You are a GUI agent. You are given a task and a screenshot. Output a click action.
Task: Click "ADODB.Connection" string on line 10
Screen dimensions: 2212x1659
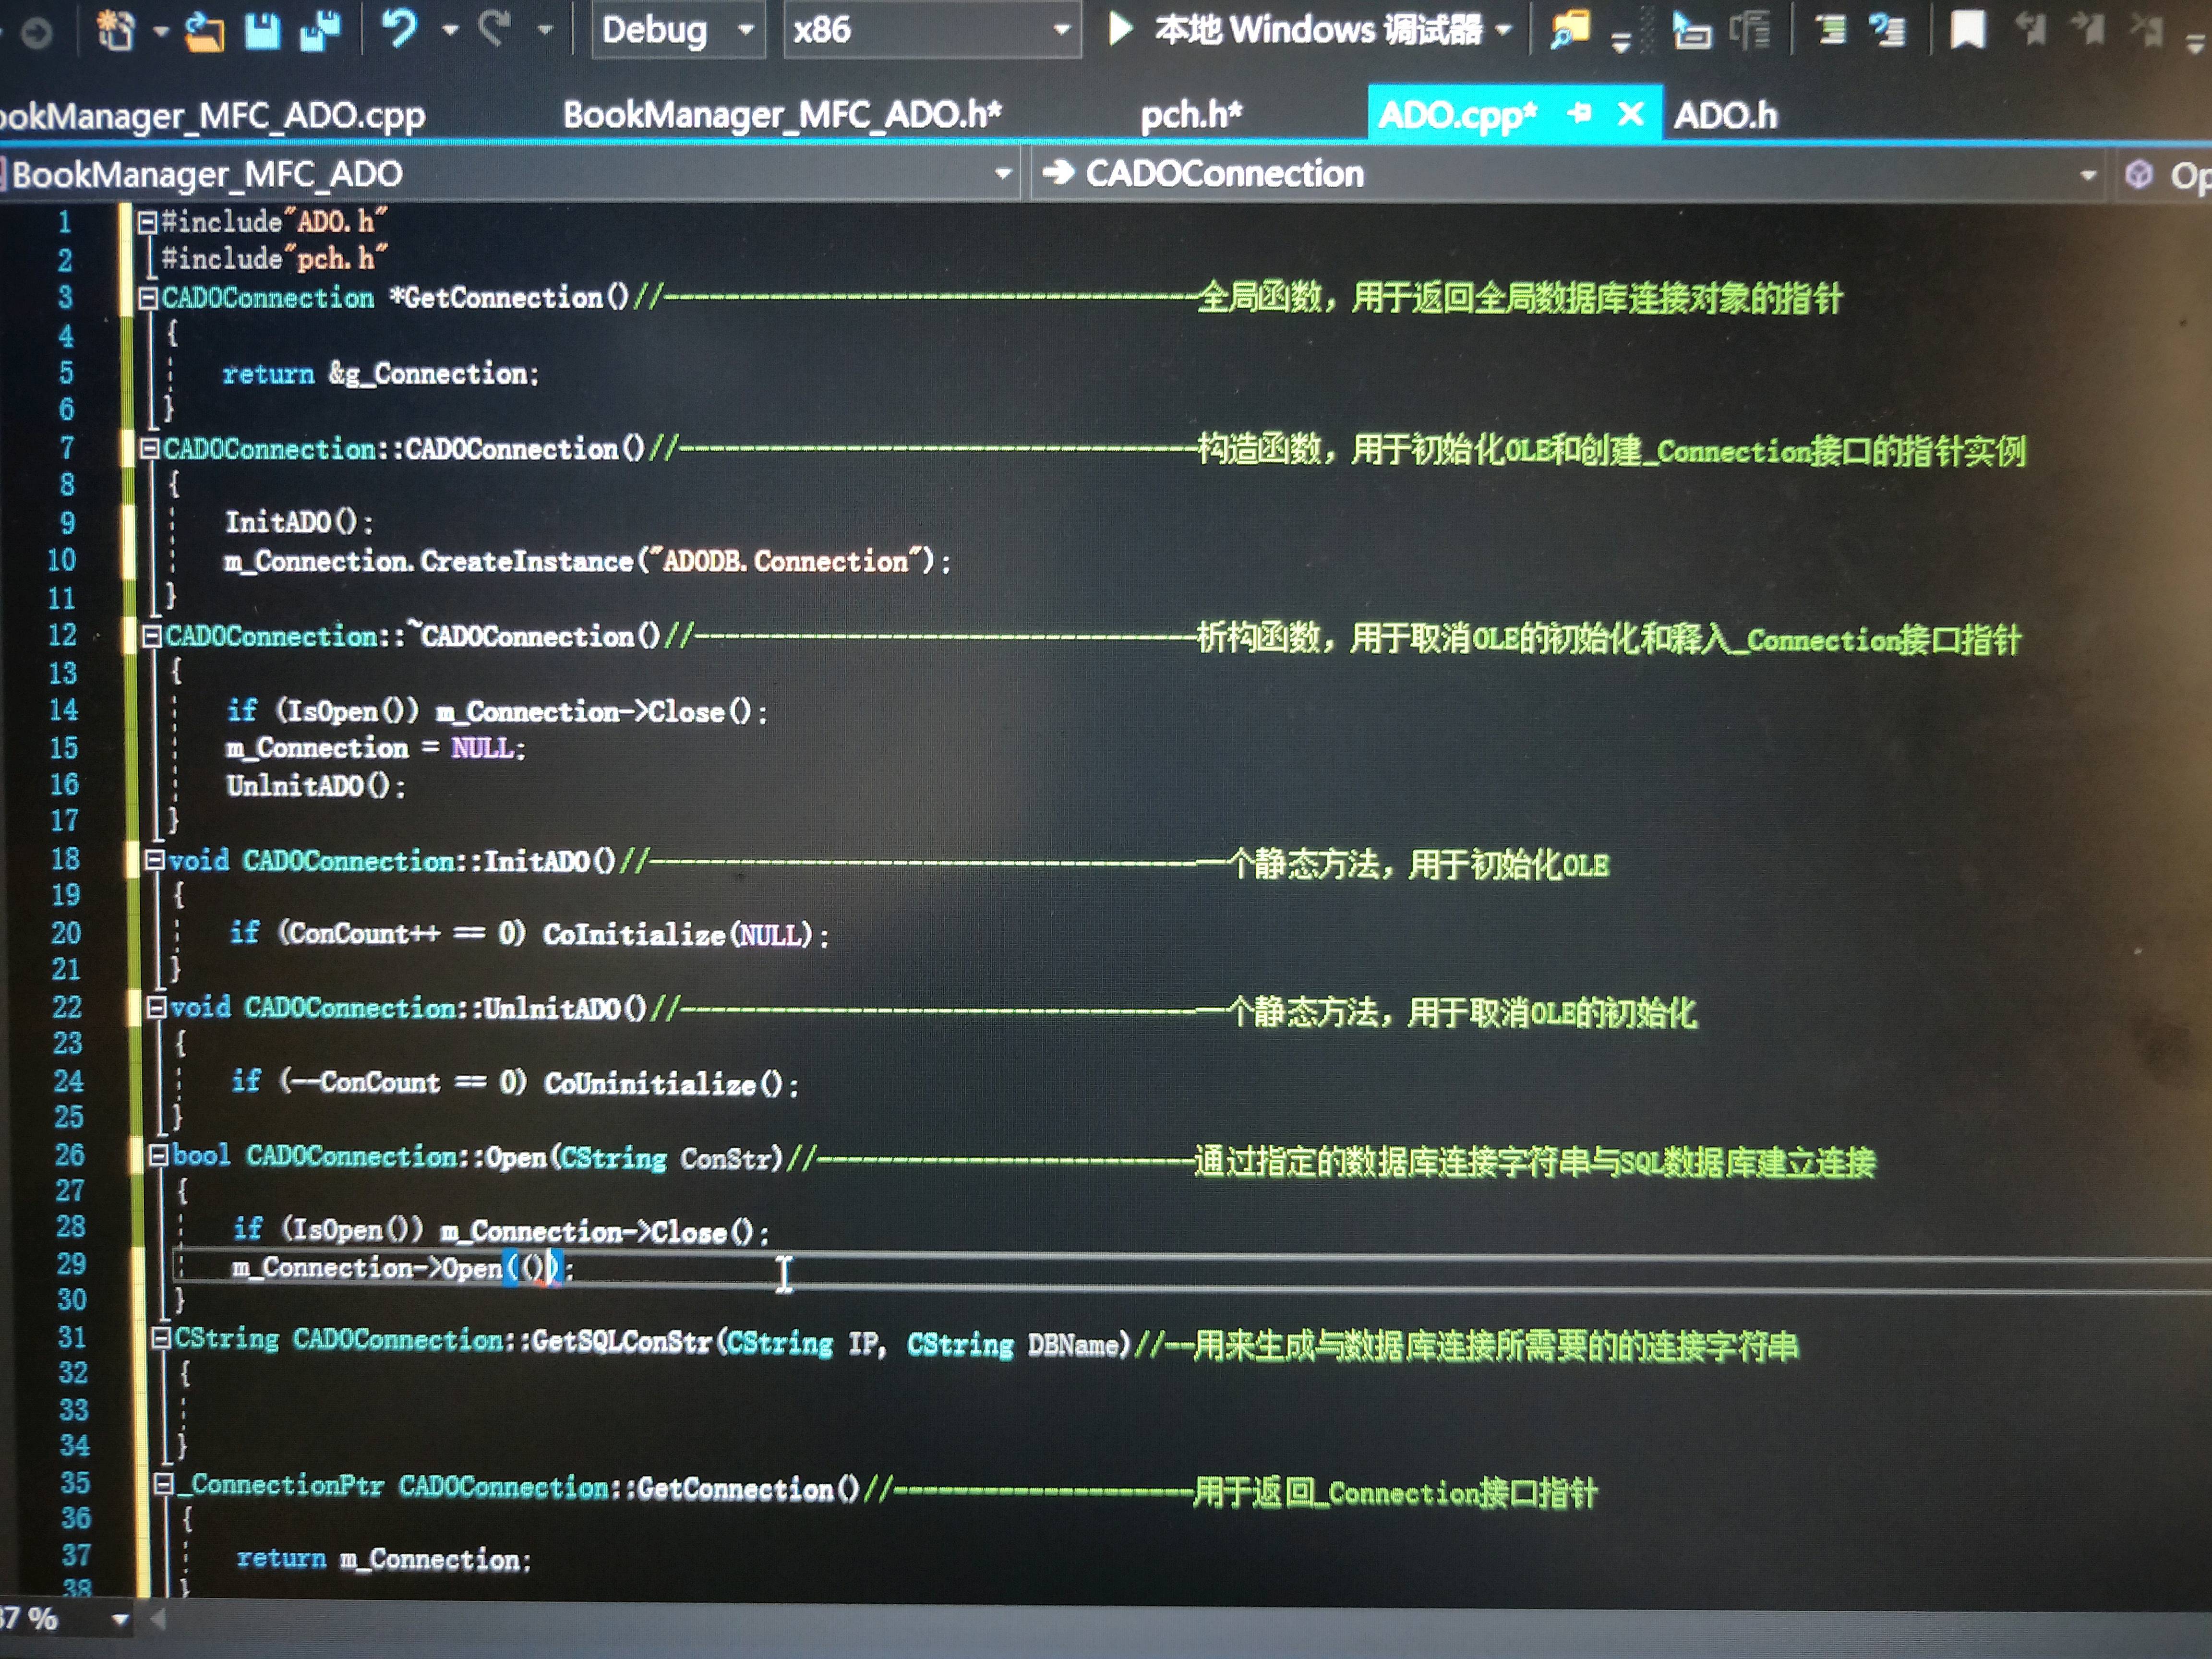(x=785, y=561)
